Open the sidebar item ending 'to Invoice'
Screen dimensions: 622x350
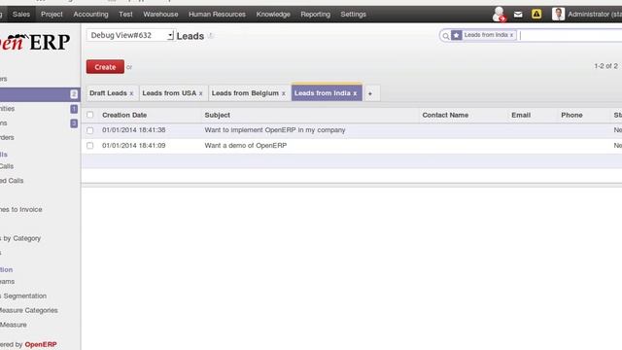coord(21,210)
